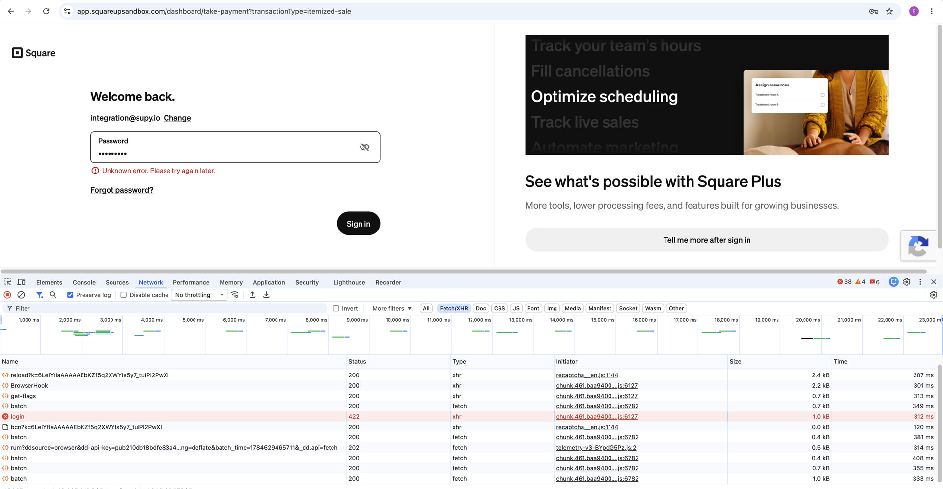Bookmark this page with the star icon

889,11
